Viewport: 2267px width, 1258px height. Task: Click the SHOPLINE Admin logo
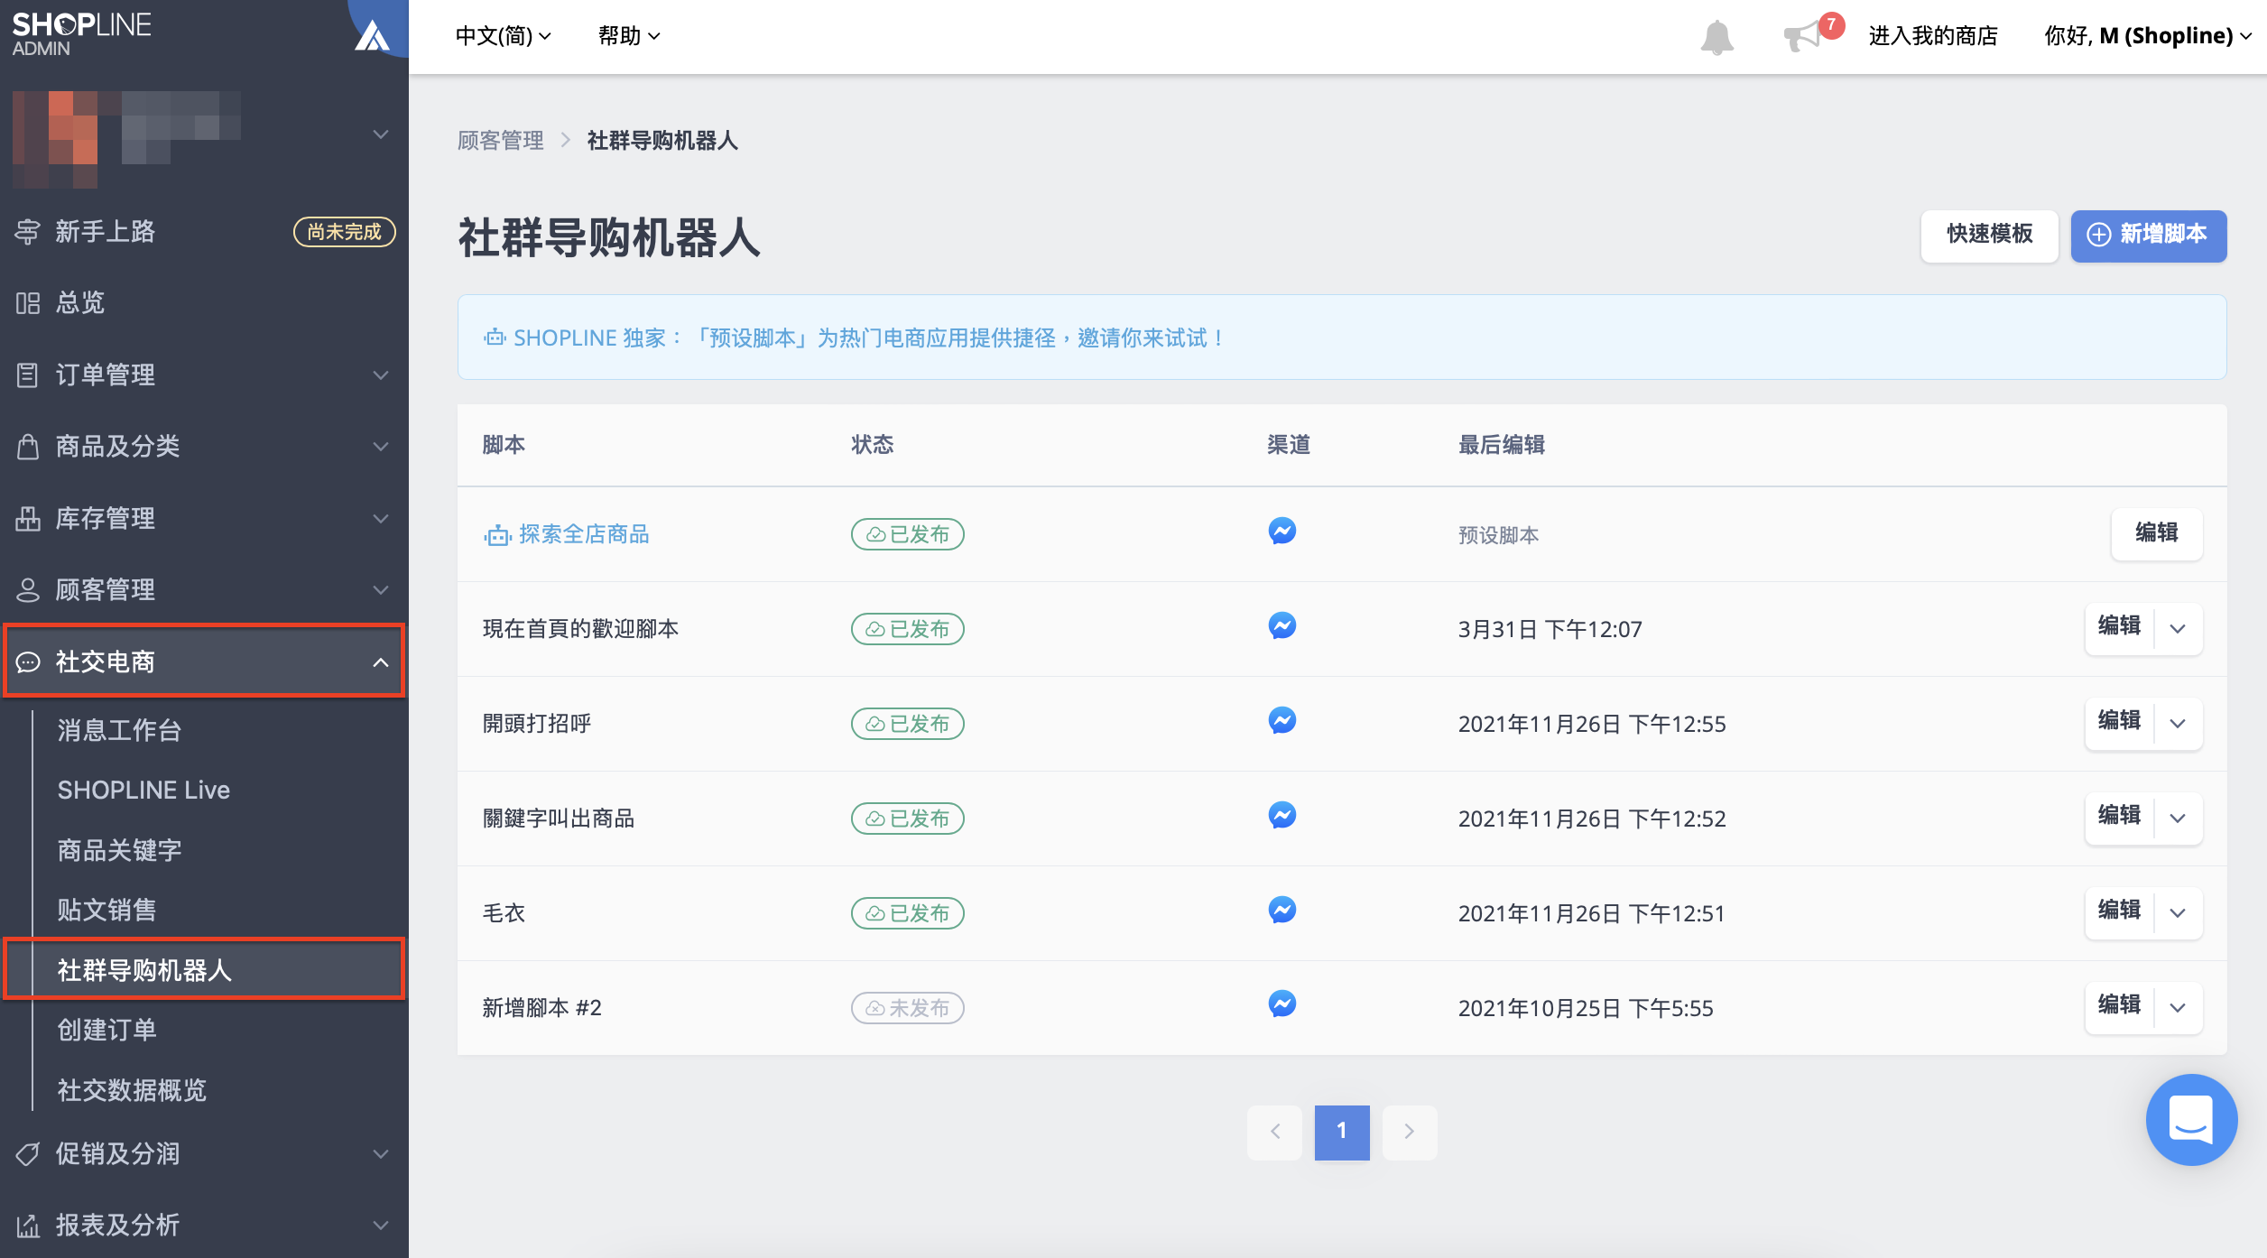tap(81, 34)
